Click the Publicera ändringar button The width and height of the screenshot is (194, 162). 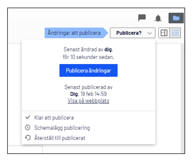88,70
